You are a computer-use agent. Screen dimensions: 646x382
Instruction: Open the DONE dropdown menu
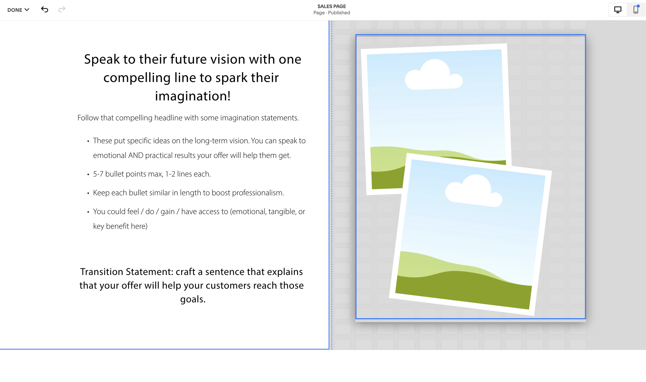(15, 10)
